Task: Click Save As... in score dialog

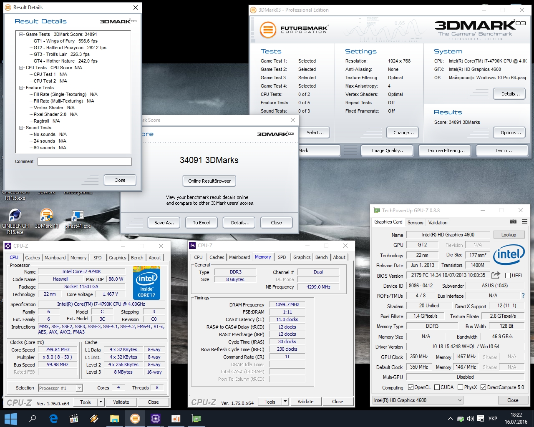Action: tap(164, 223)
